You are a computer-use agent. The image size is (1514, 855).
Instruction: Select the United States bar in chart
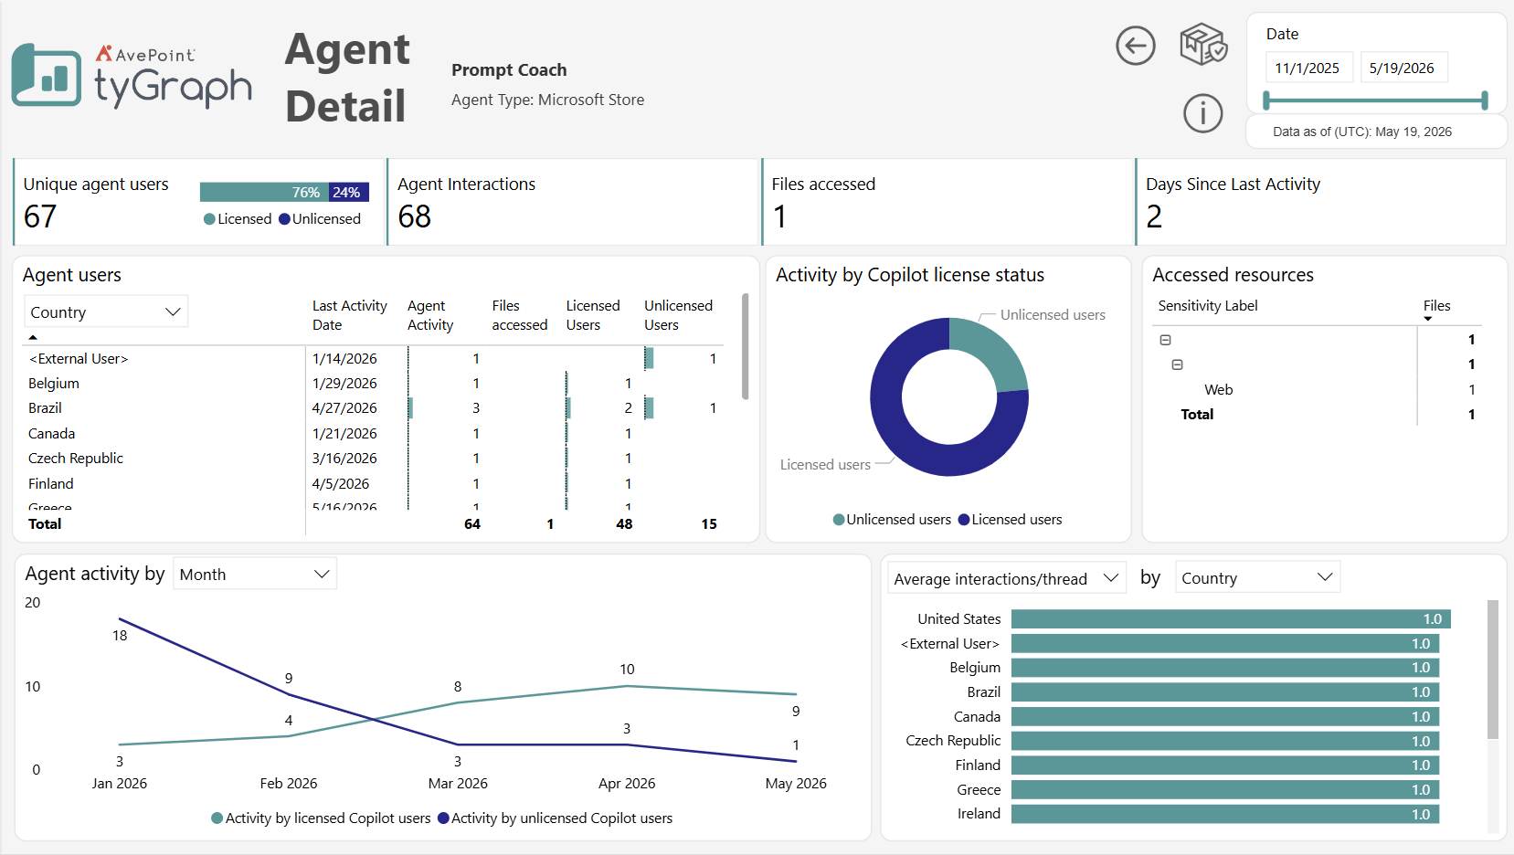[x=1231, y=619]
